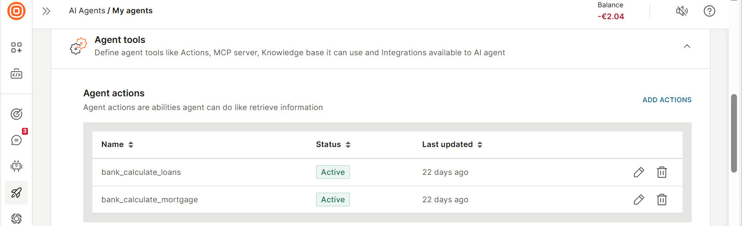
Task: Sort table by Status column
Action: [x=348, y=145]
